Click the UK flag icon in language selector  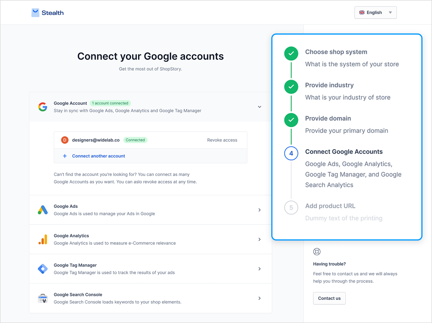pos(362,12)
